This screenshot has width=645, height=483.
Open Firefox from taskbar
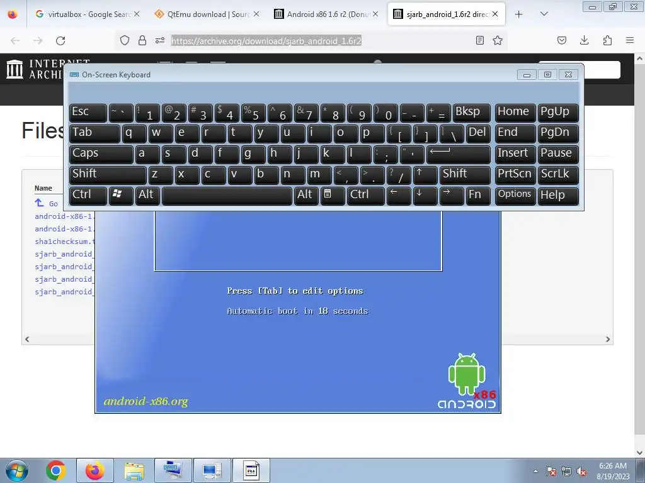coord(95,470)
